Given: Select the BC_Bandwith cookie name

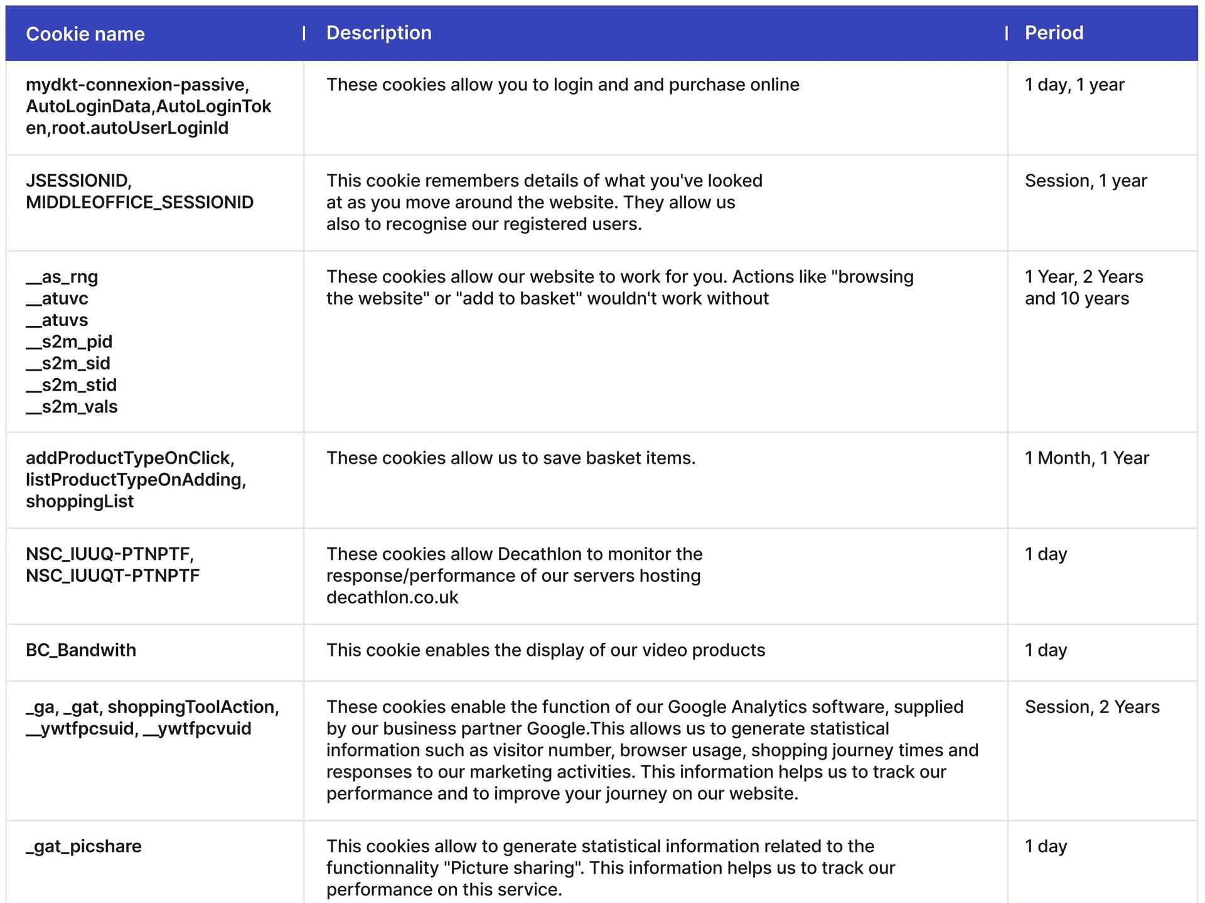Looking at the screenshot, I should pyautogui.click(x=81, y=650).
